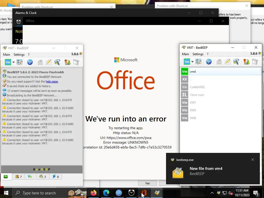Edit your profile in left BeeBEEP window
264x198 pixels.
click(20, 62)
